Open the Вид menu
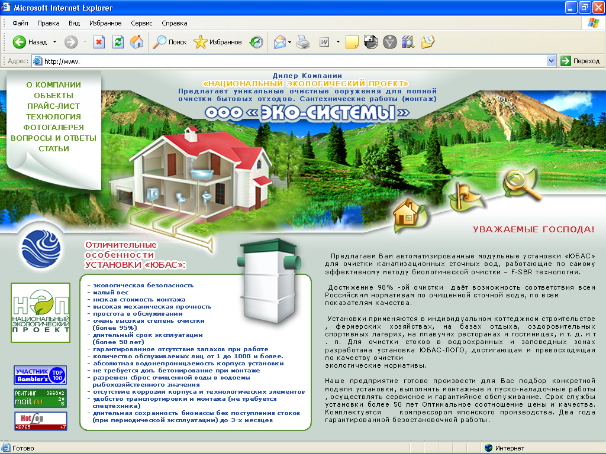 74,23
